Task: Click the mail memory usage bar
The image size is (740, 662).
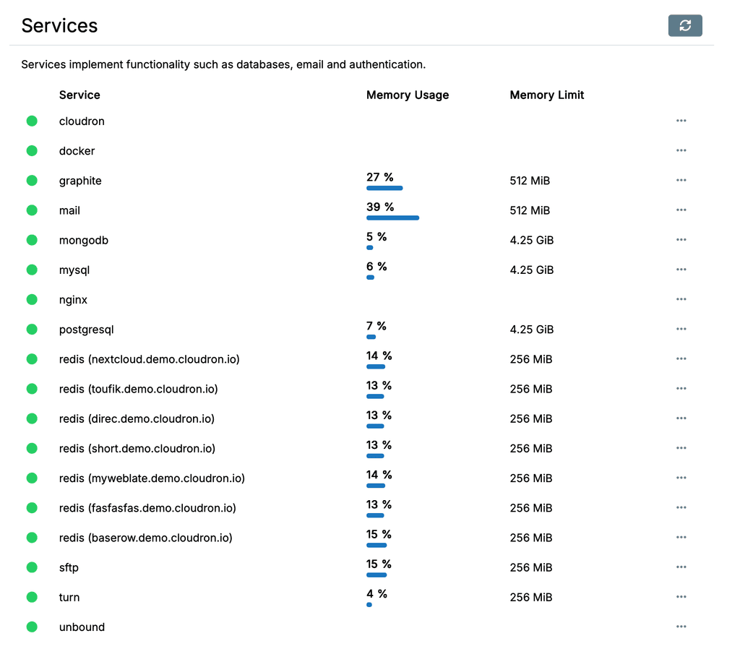Action: click(x=392, y=218)
